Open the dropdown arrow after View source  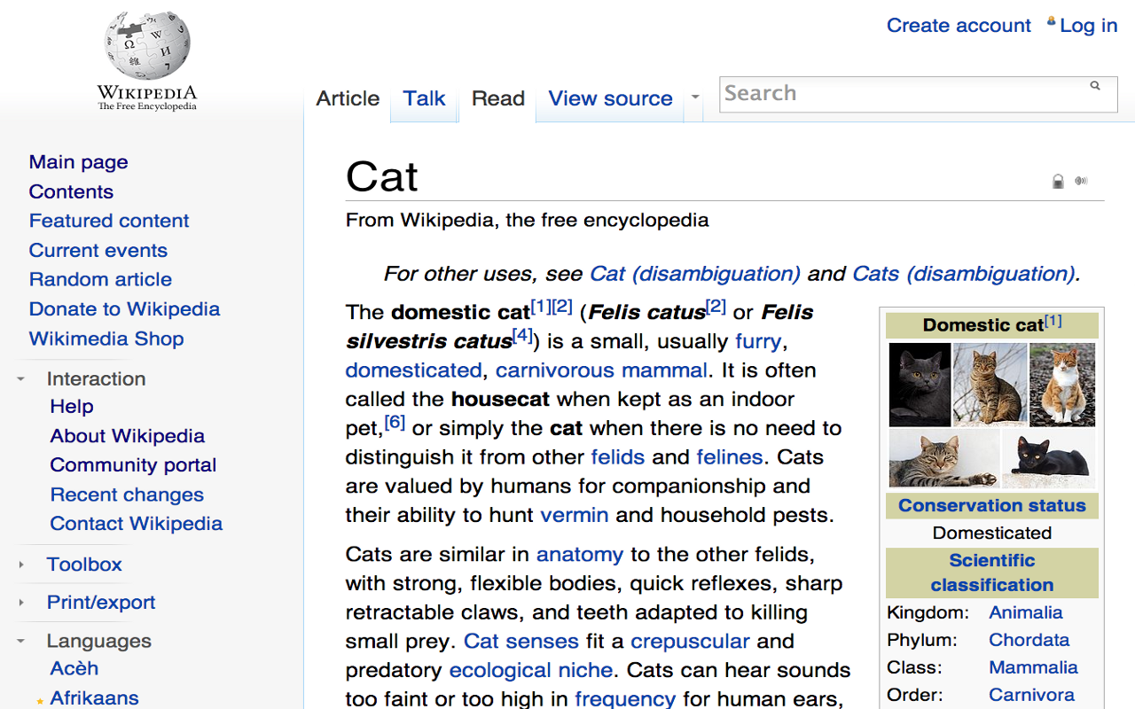point(695,97)
